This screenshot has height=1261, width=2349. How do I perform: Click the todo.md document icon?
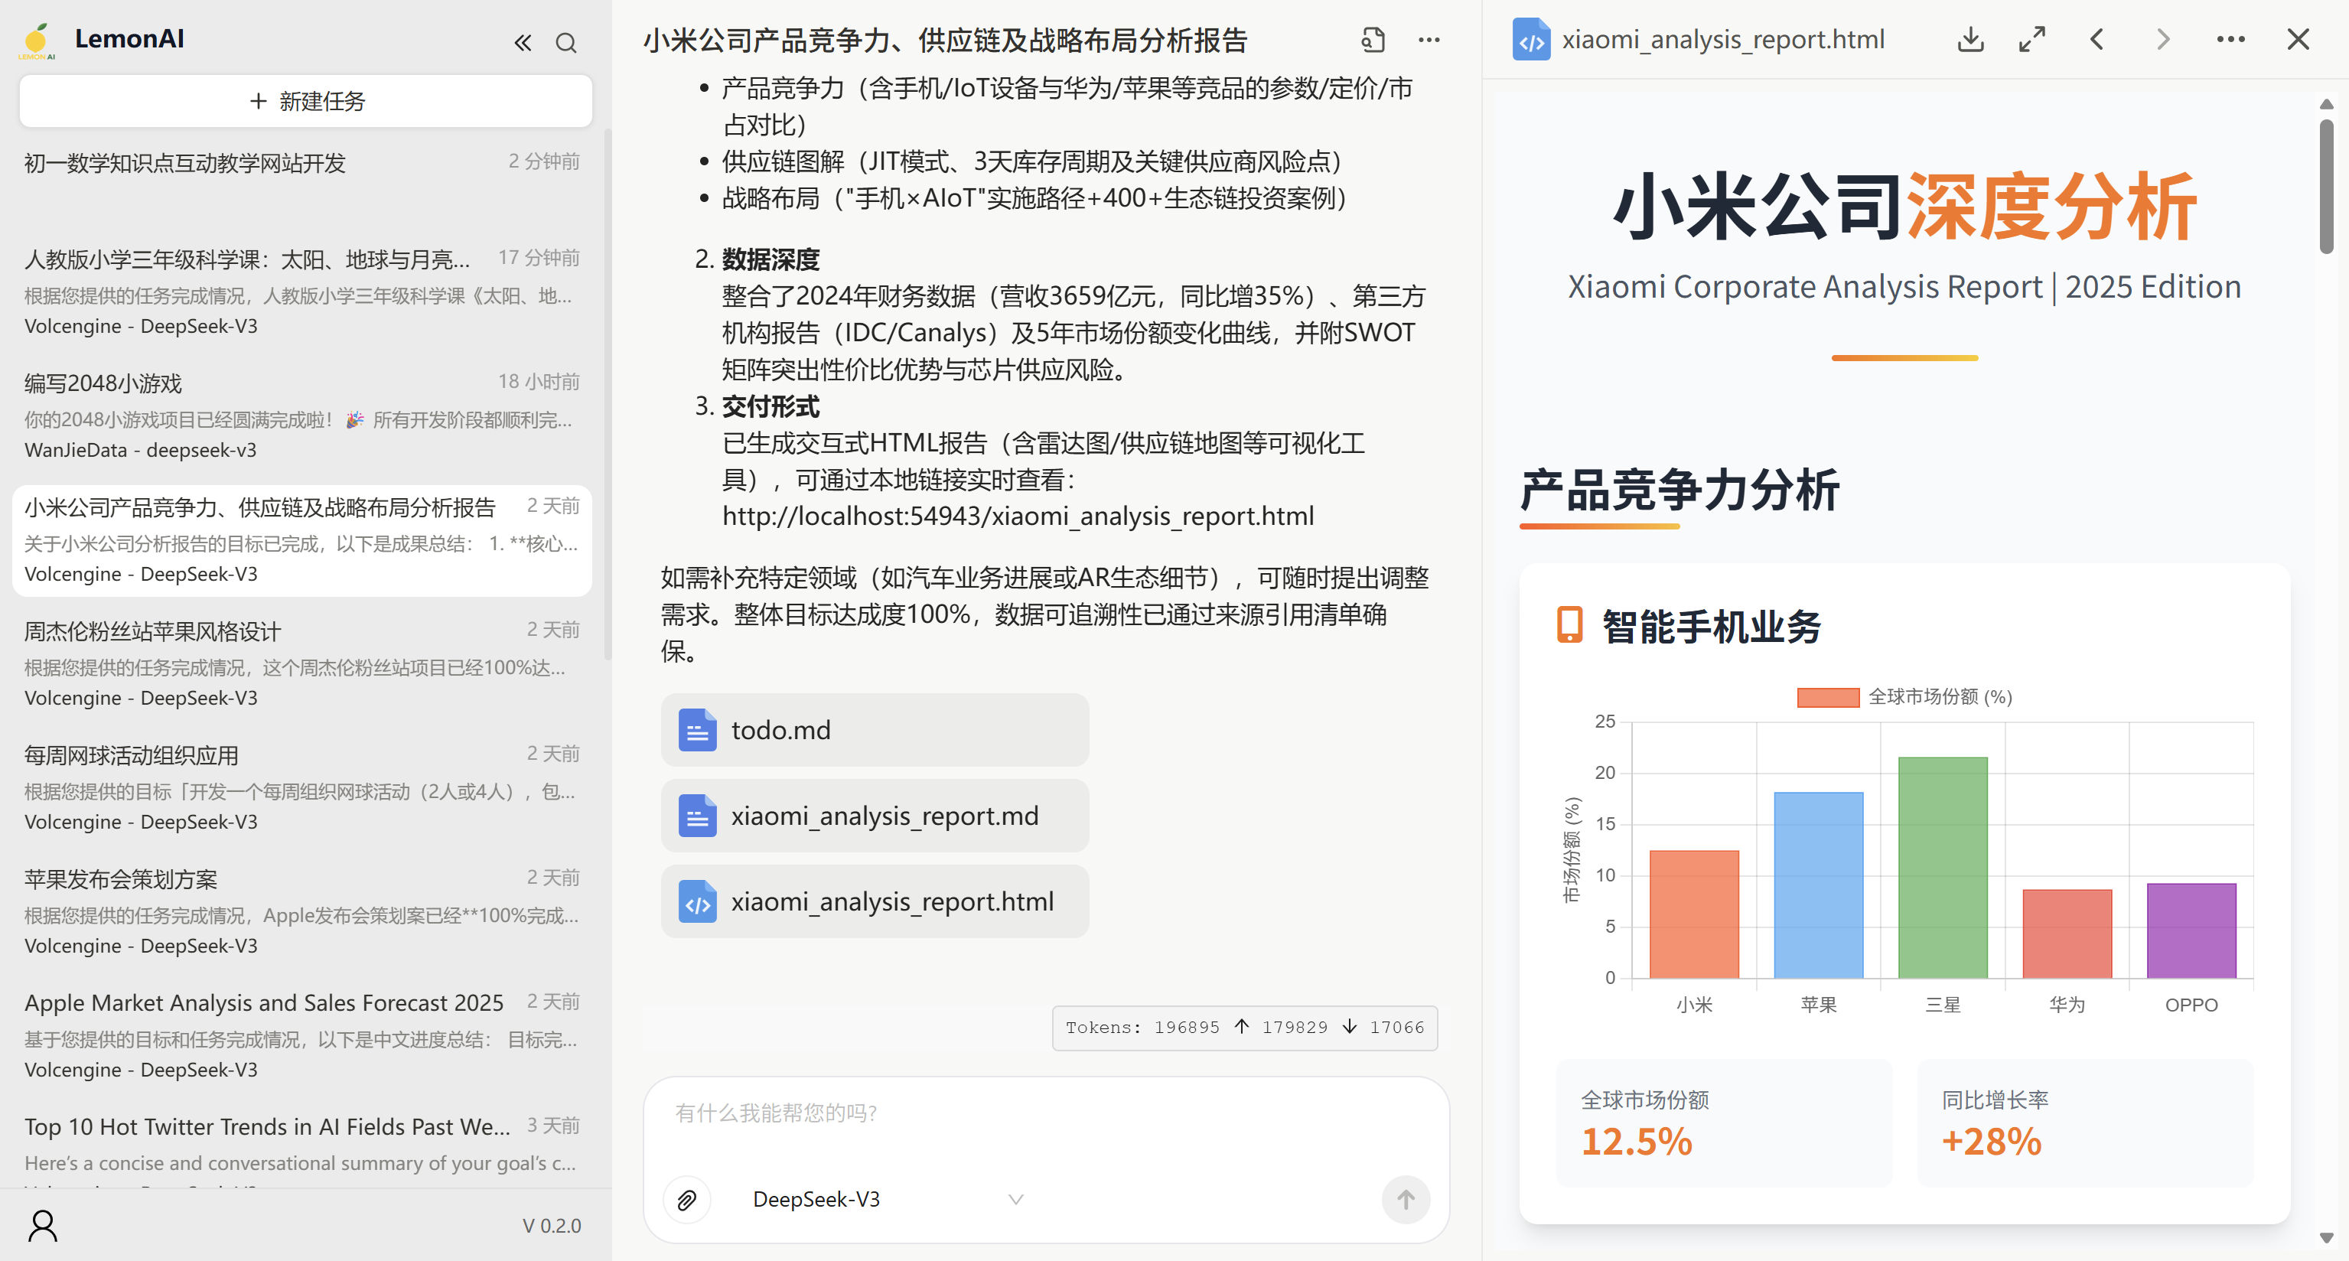coord(698,730)
